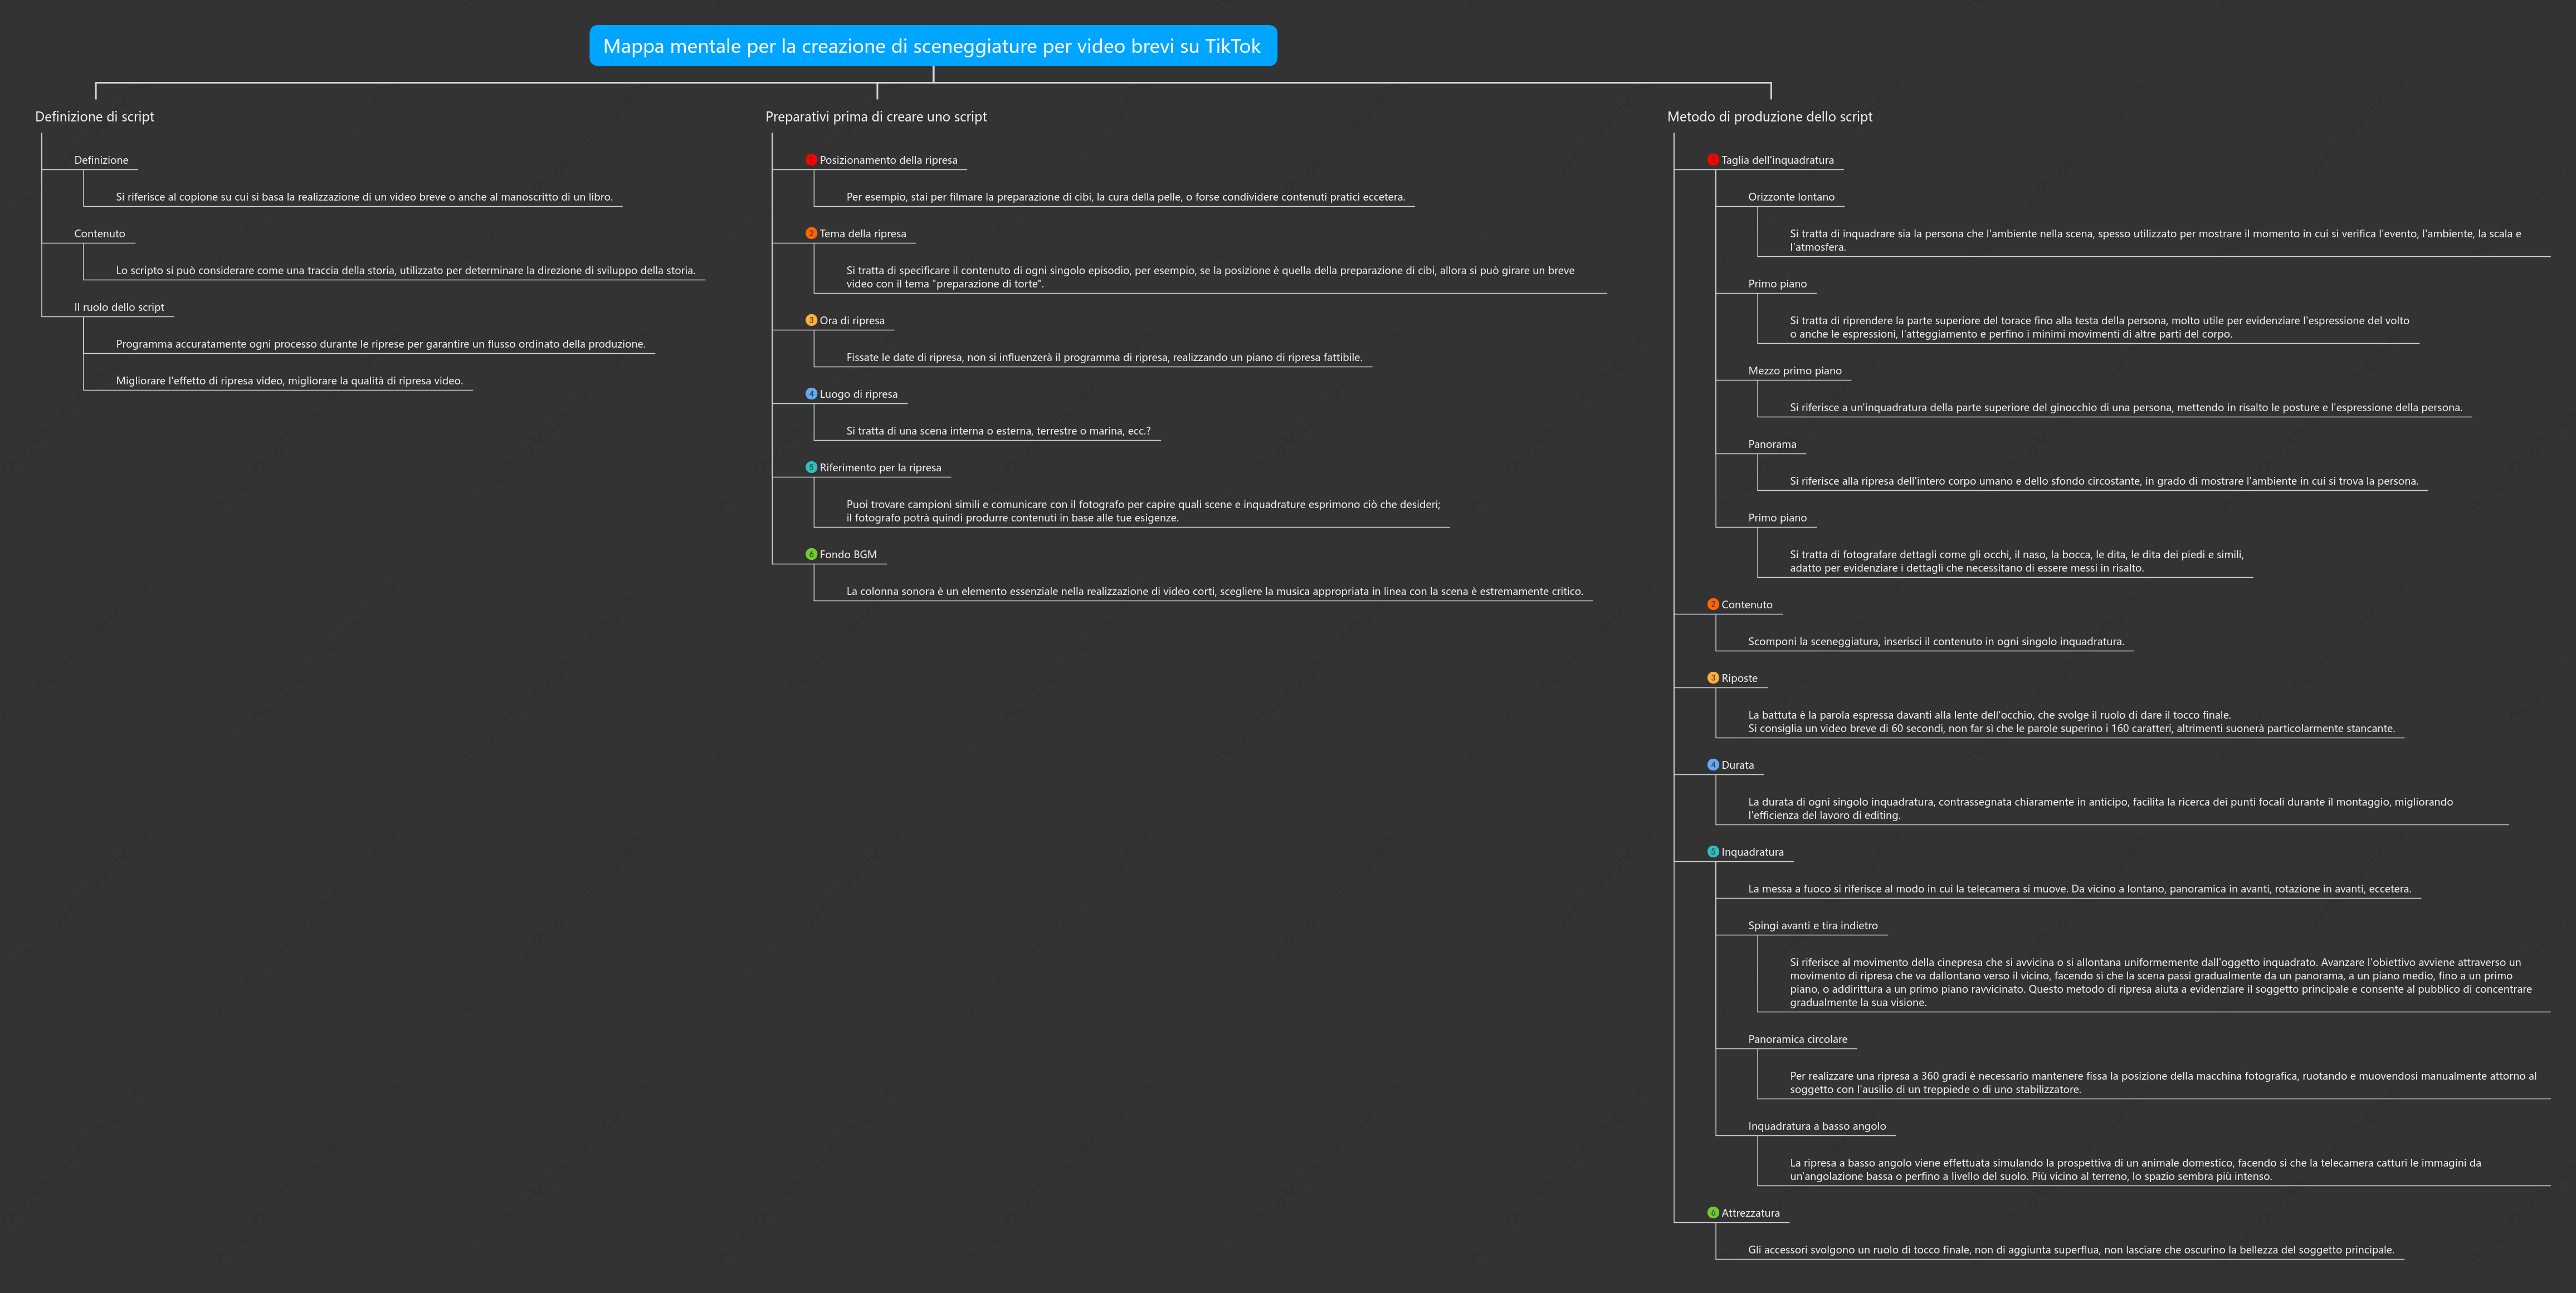This screenshot has width=2576, height=1293.
Task: Click green number 6 icon beside Fondo BGM
Action: pos(811,555)
